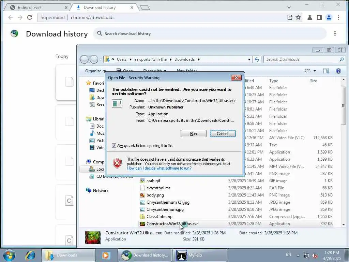Open the Download history page more actions menu

(x=335, y=34)
